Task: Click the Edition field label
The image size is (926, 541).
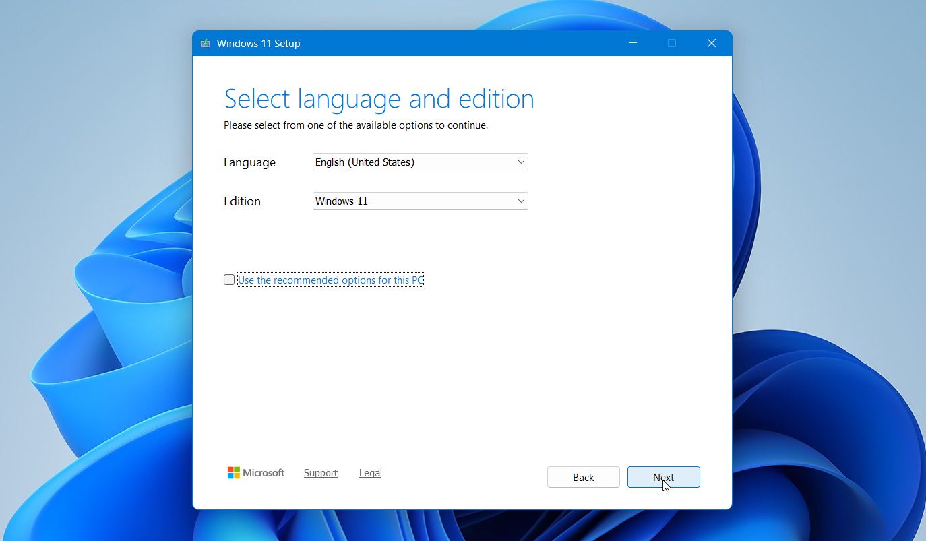Action: coord(242,201)
